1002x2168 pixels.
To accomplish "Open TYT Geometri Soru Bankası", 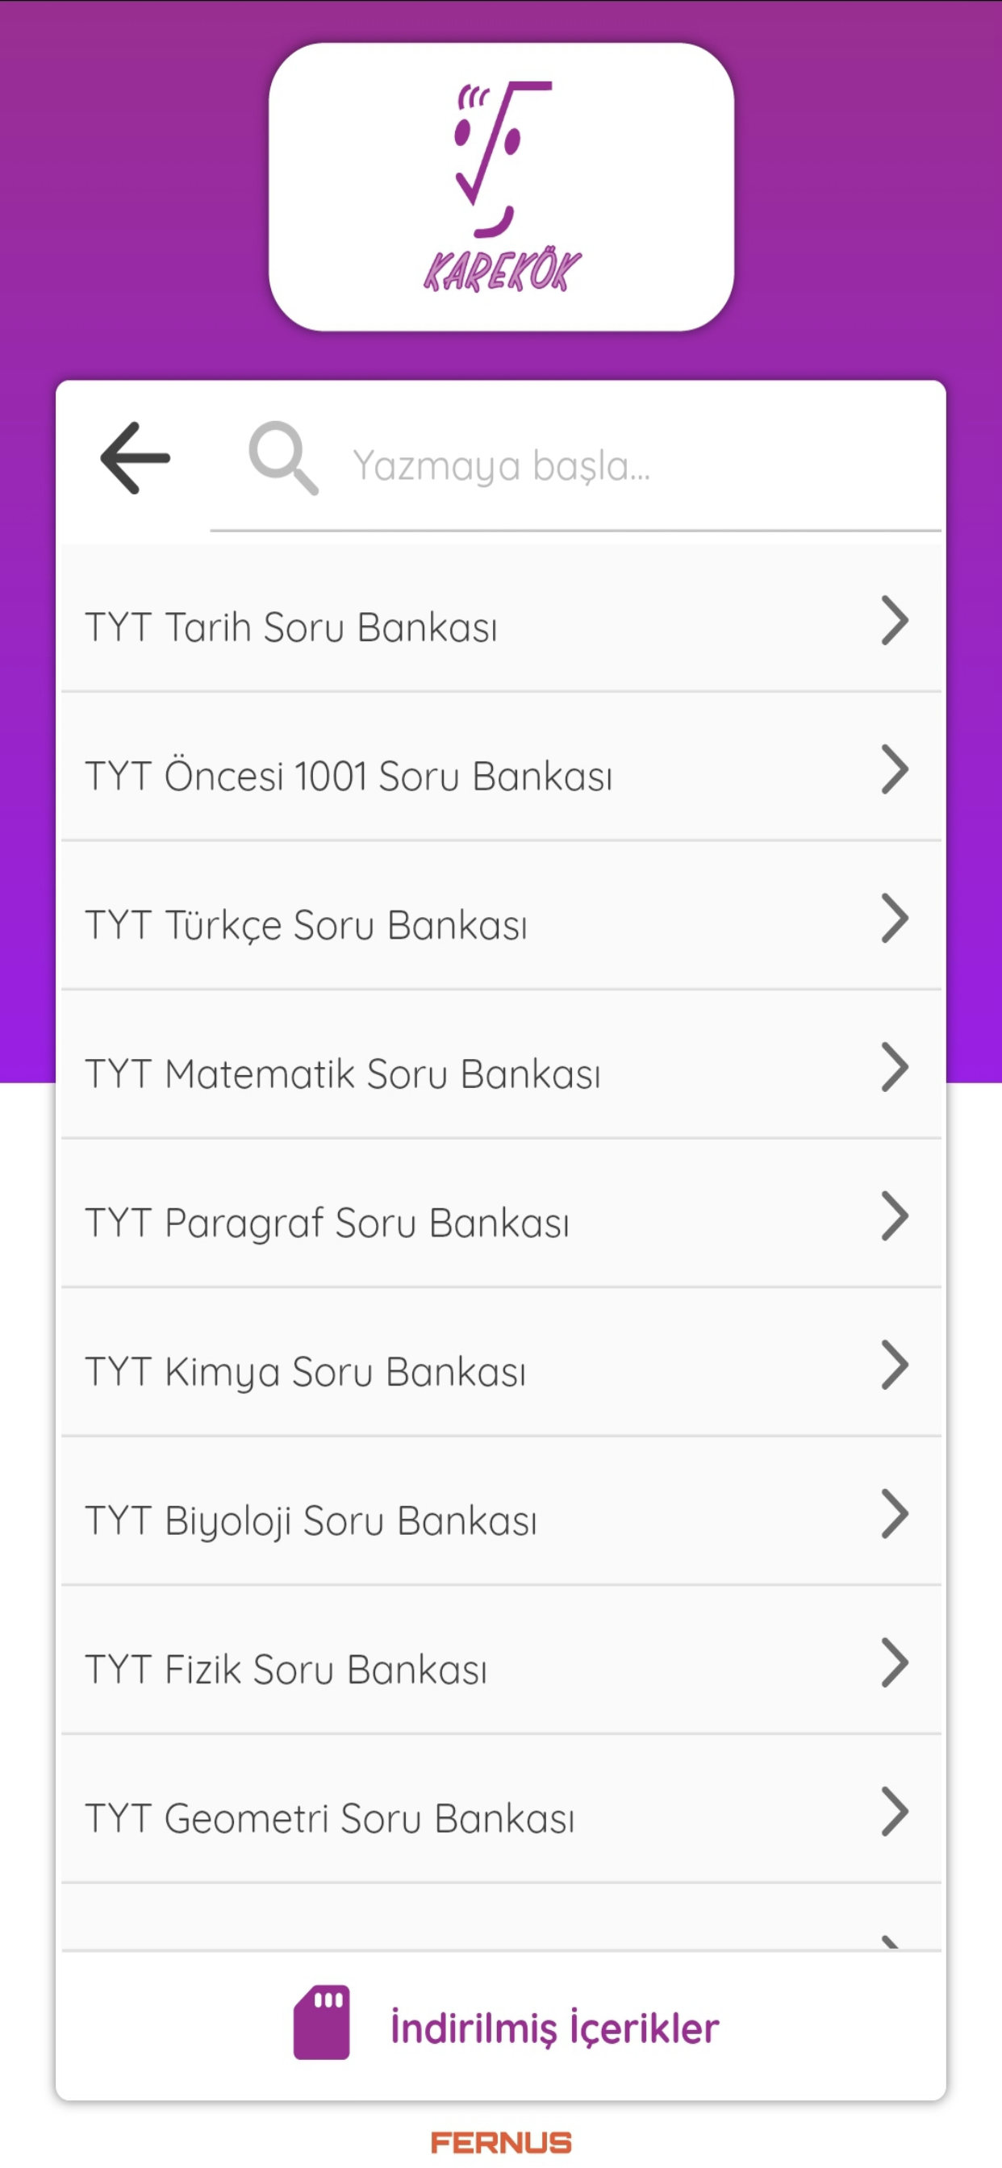I will click(x=330, y=1818).
